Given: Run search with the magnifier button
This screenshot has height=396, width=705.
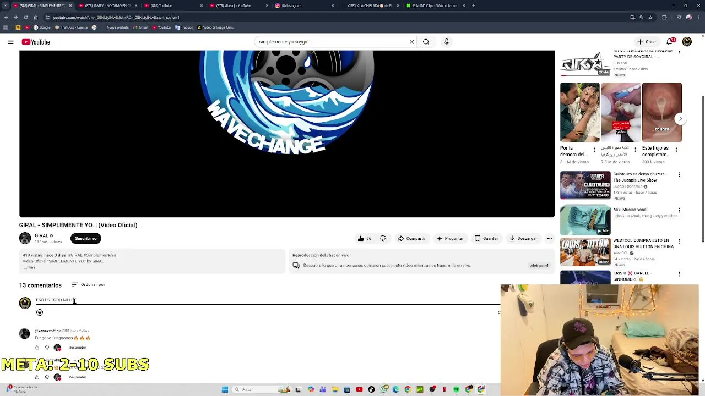Looking at the screenshot, I should [x=426, y=42].
